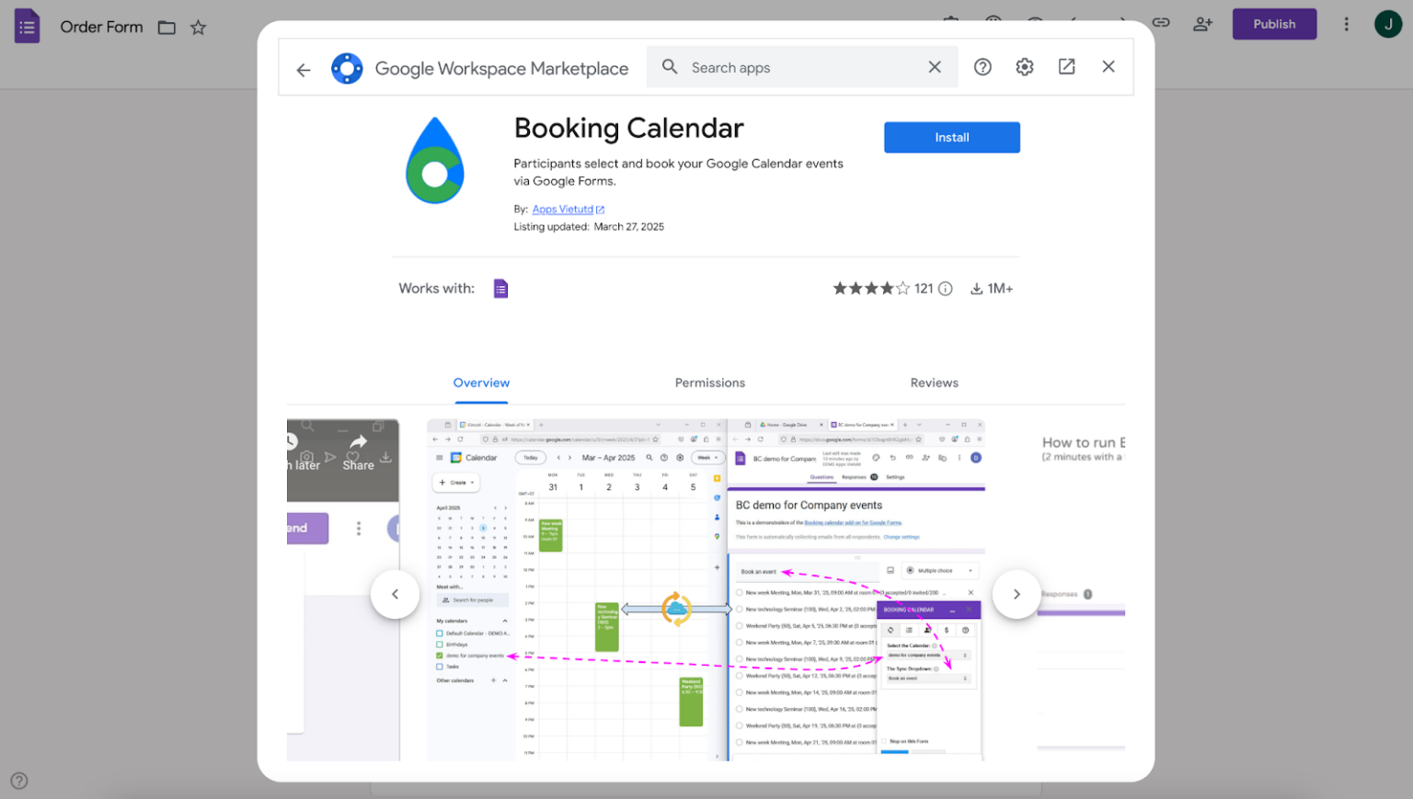View the Reviews tab
The height and width of the screenshot is (799, 1413).
pyautogui.click(x=934, y=382)
